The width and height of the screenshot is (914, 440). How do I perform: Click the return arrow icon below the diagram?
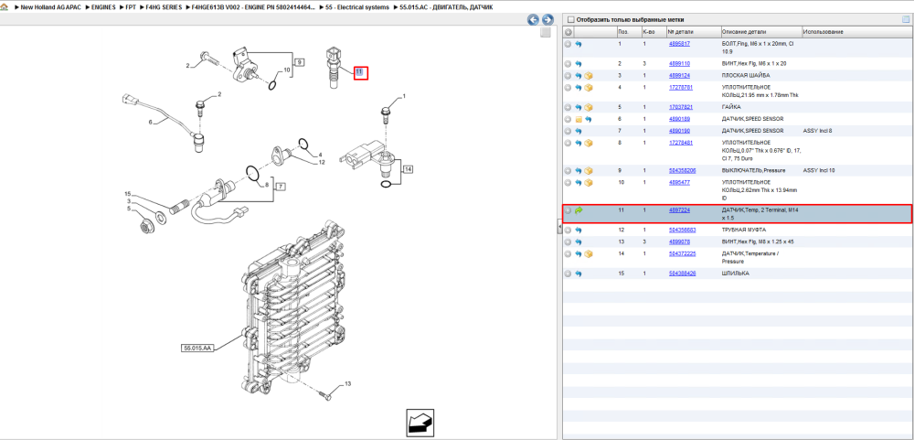420,422
